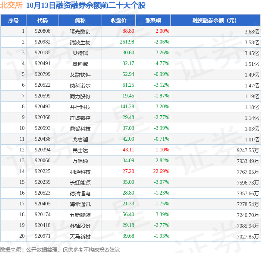
Task: Click closing price 52.94
Action: coord(128,74)
